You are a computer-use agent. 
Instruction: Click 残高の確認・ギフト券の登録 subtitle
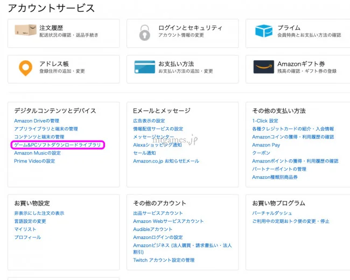click(307, 71)
